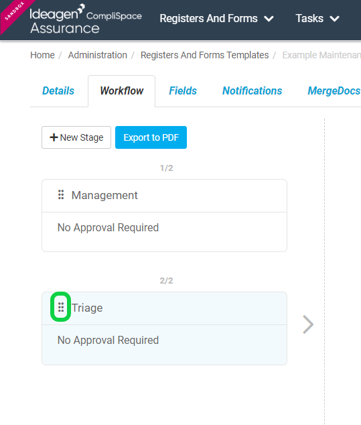Open the Fields tab
This screenshot has width=361, height=425.
click(183, 90)
